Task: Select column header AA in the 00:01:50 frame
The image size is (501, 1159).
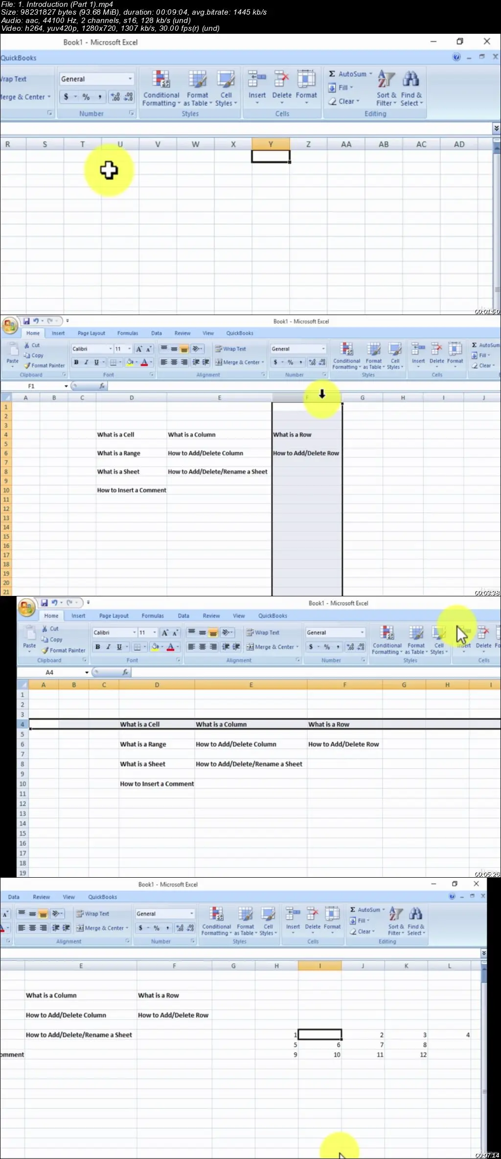Action: [x=346, y=144]
